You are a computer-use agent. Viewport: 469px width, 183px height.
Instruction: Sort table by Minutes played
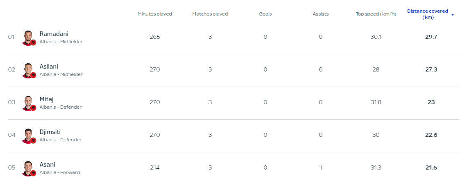155,14
